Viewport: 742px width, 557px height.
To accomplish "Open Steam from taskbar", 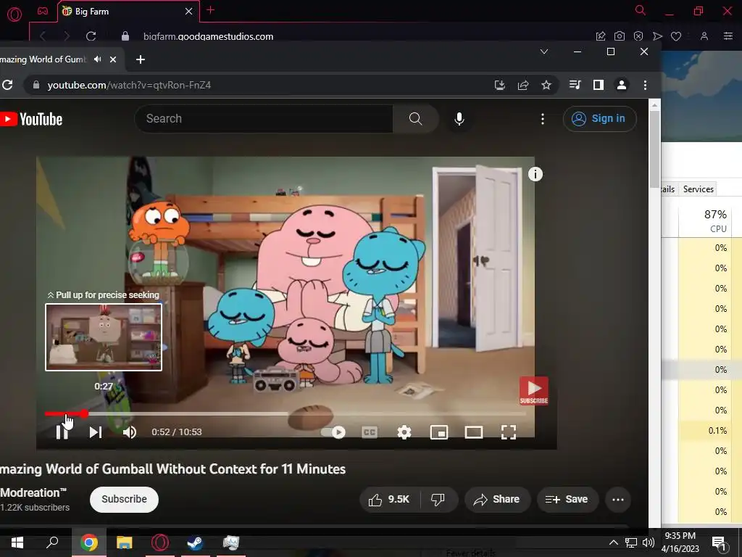I will [195, 542].
